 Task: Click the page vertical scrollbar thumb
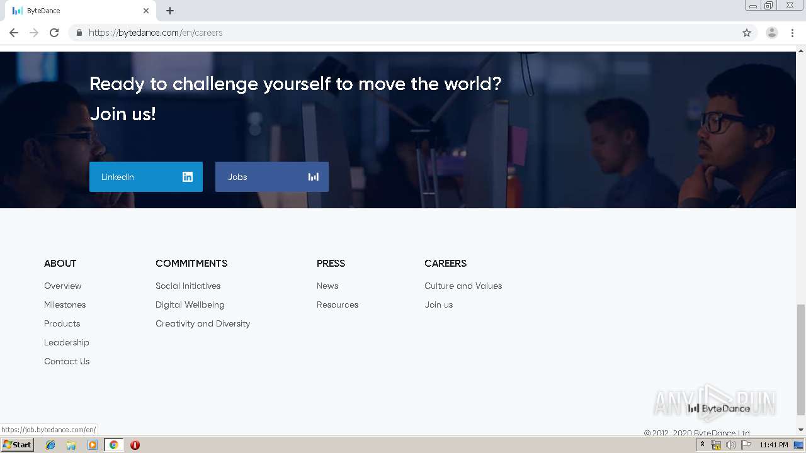coord(801,359)
